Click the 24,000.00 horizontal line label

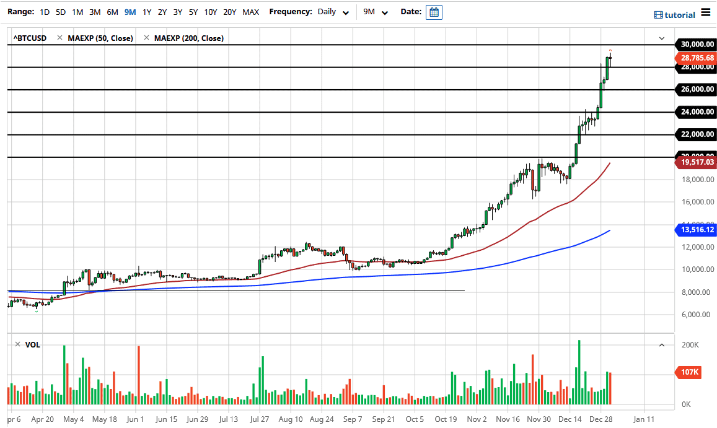click(695, 111)
